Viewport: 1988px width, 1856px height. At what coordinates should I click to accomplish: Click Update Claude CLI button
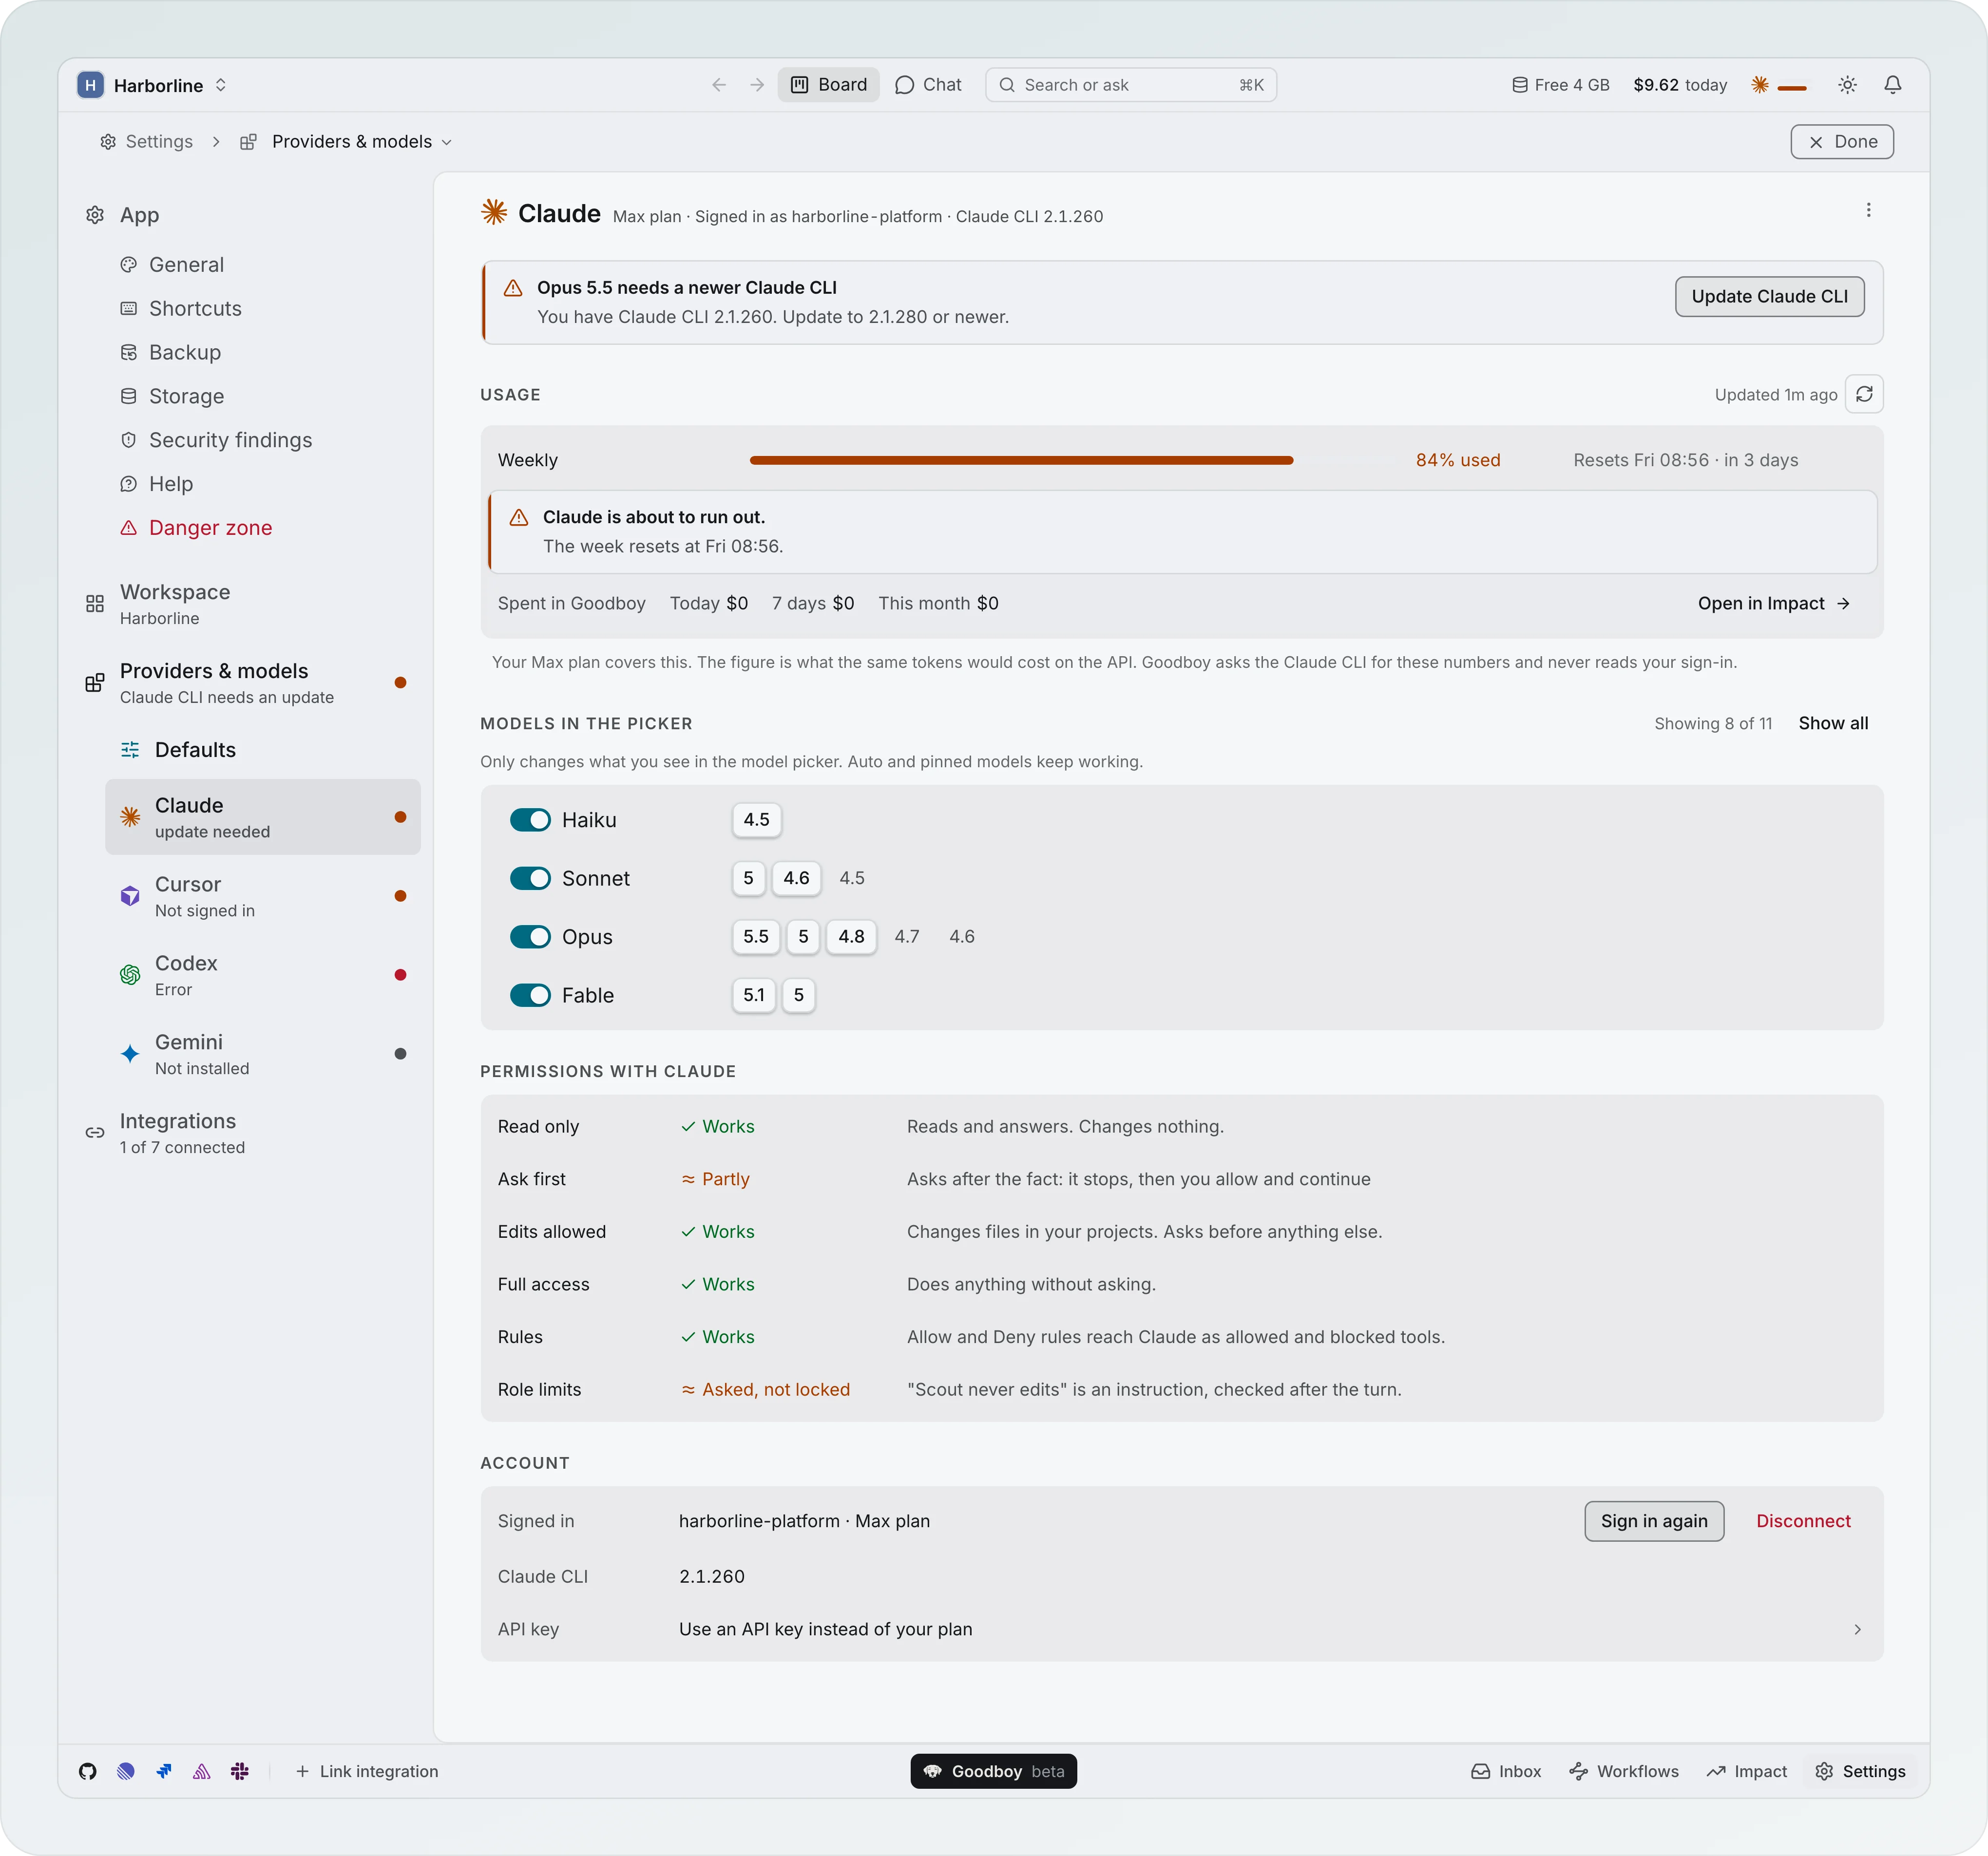[1769, 297]
